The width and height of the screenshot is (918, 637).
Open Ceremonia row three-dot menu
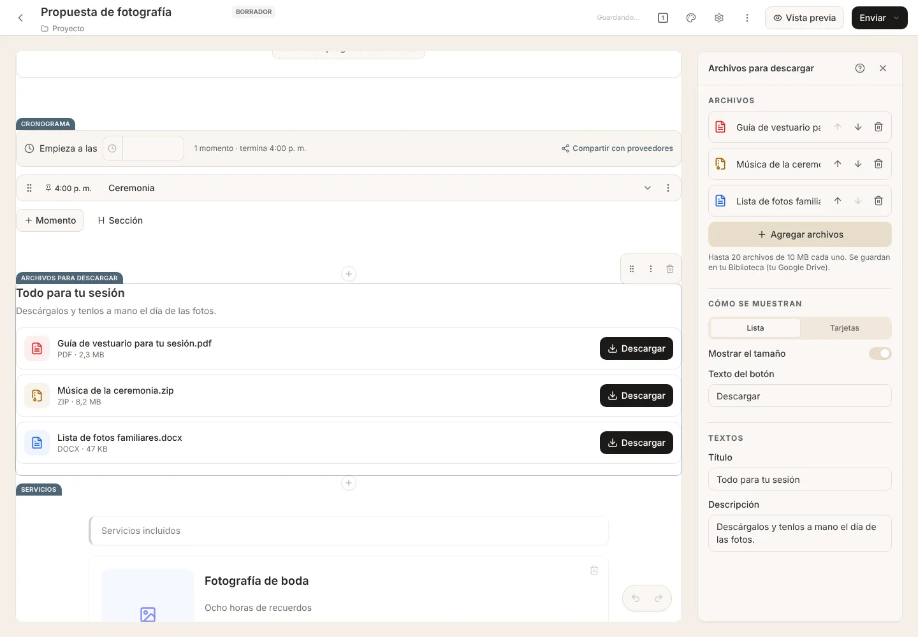coord(668,188)
